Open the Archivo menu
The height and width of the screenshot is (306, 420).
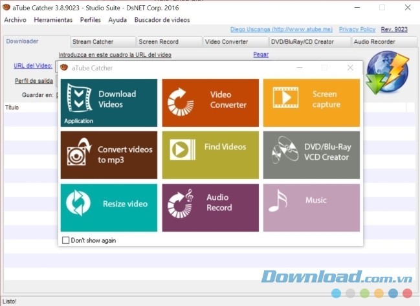pos(16,19)
